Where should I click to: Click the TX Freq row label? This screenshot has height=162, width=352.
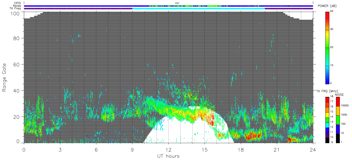point(15,8)
